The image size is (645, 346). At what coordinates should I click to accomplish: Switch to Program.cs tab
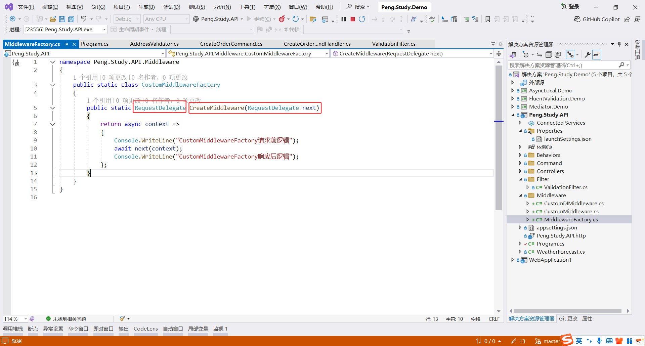(95, 44)
